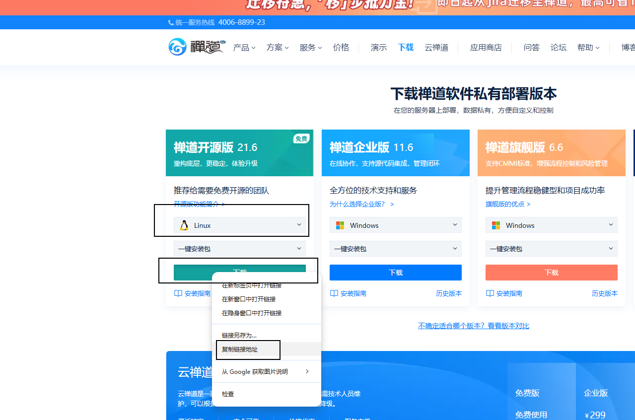Click the book icon beside 企业版 安装指南
The image size is (635, 420).
point(334,293)
